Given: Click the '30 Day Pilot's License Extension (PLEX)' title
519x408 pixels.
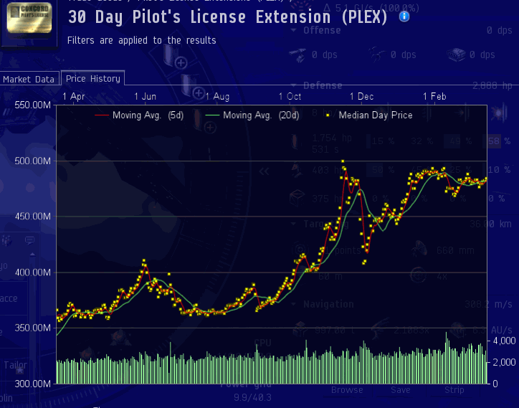Looking at the screenshot, I should 228,17.
